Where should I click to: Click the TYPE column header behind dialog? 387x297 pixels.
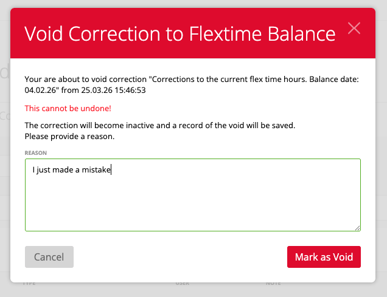pos(29,283)
